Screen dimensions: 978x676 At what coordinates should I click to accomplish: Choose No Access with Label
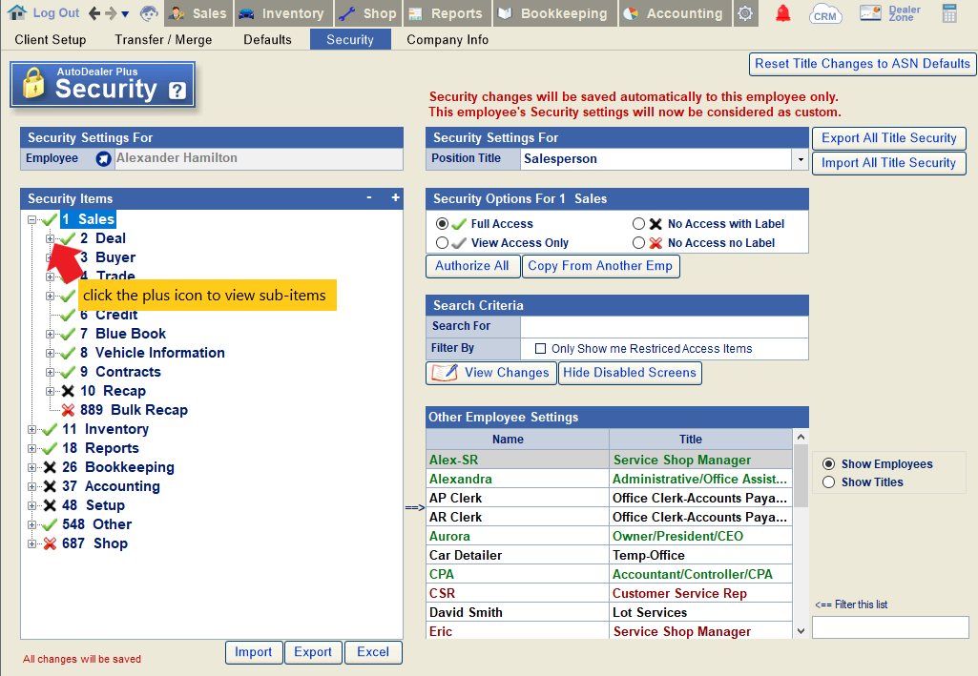[638, 224]
